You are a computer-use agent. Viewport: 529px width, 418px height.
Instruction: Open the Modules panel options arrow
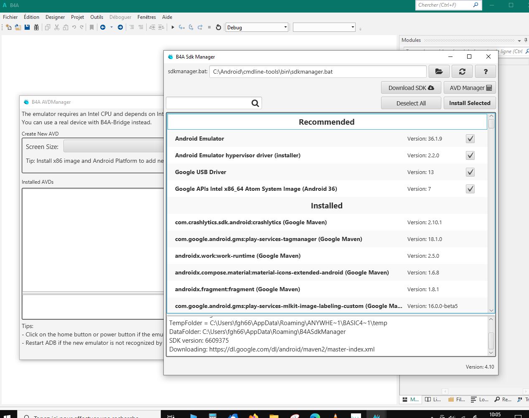(x=519, y=41)
